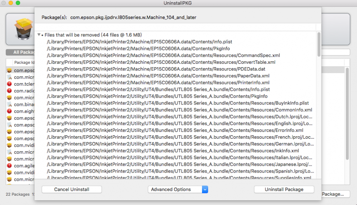Click the search field in the main window
Screen dimensions: 357x205
point(336,52)
